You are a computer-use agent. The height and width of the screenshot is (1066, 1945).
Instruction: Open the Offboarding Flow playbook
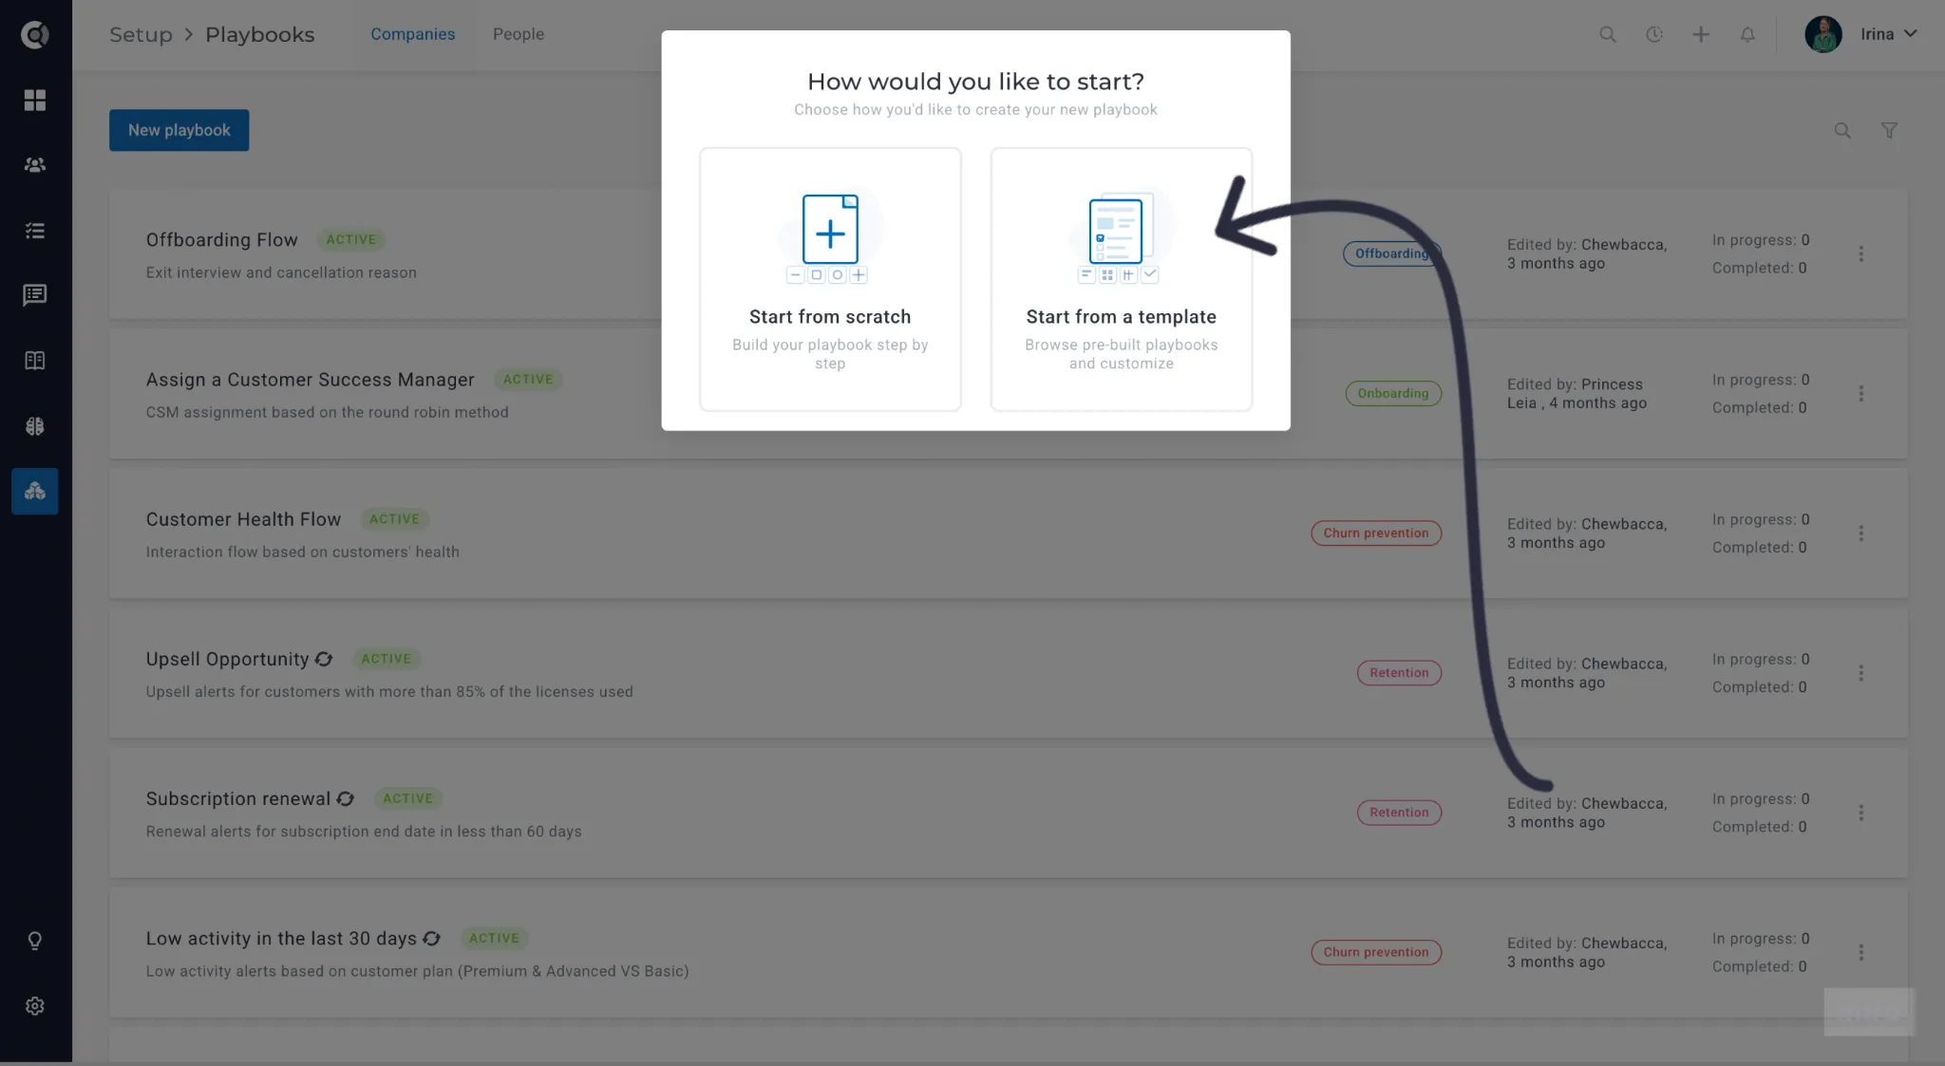pos(221,240)
